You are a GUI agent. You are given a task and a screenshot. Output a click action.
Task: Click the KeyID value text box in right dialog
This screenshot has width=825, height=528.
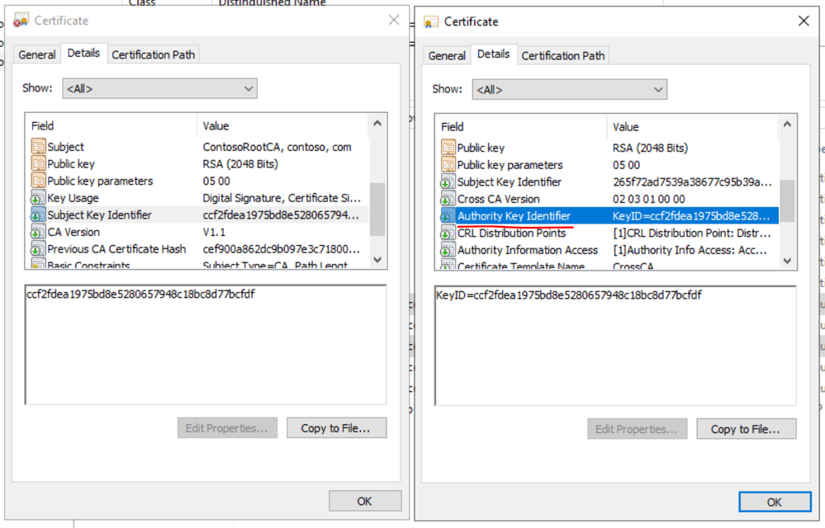[x=615, y=346]
